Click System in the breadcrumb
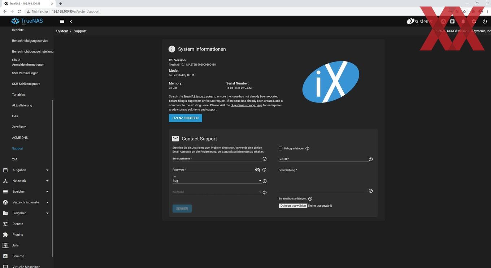 tap(62, 31)
